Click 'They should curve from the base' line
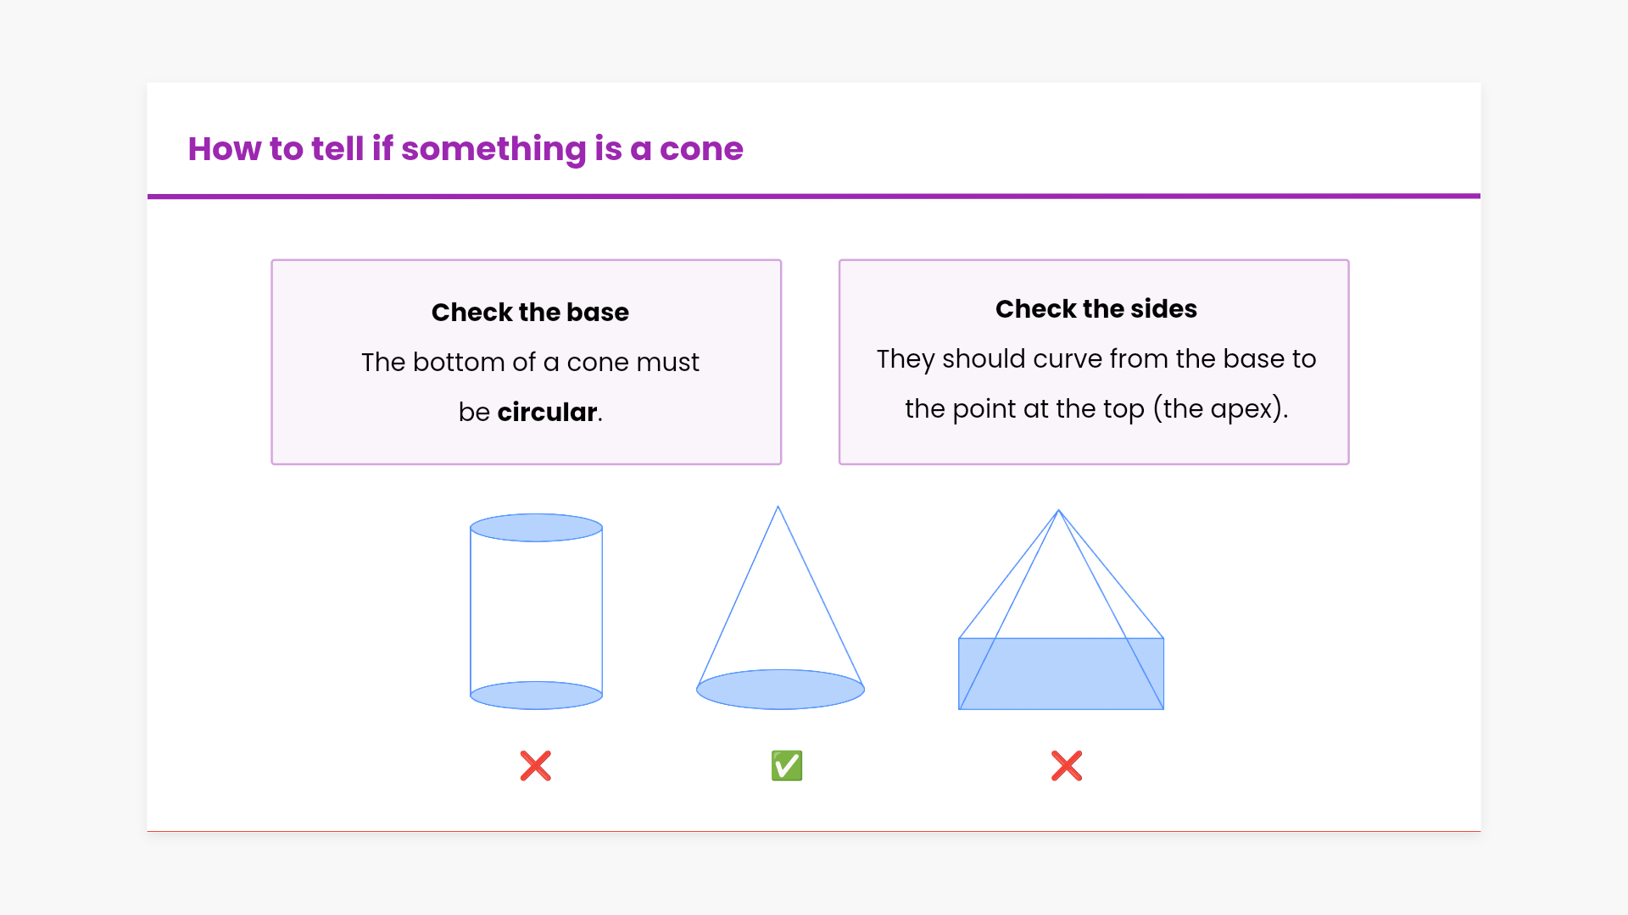The height and width of the screenshot is (915, 1628). coord(1096,358)
